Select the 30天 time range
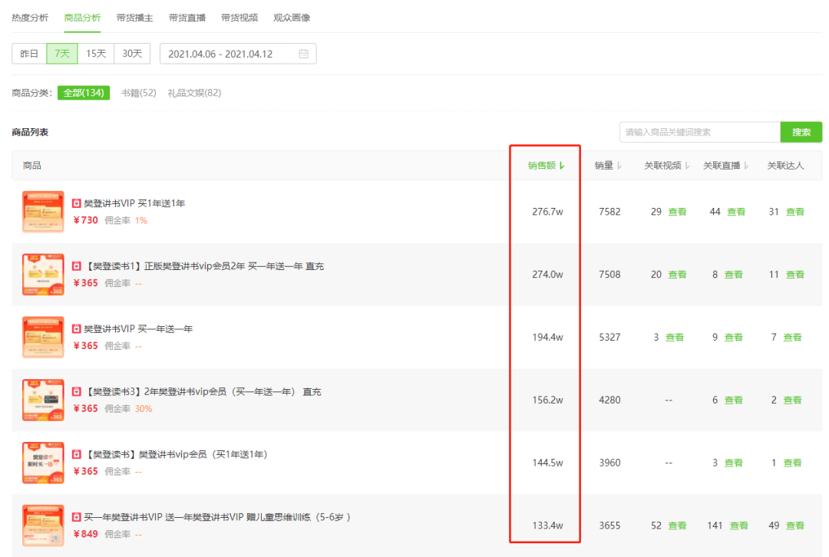The width and height of the screenshot is (829, 557). tap(132, 54)
